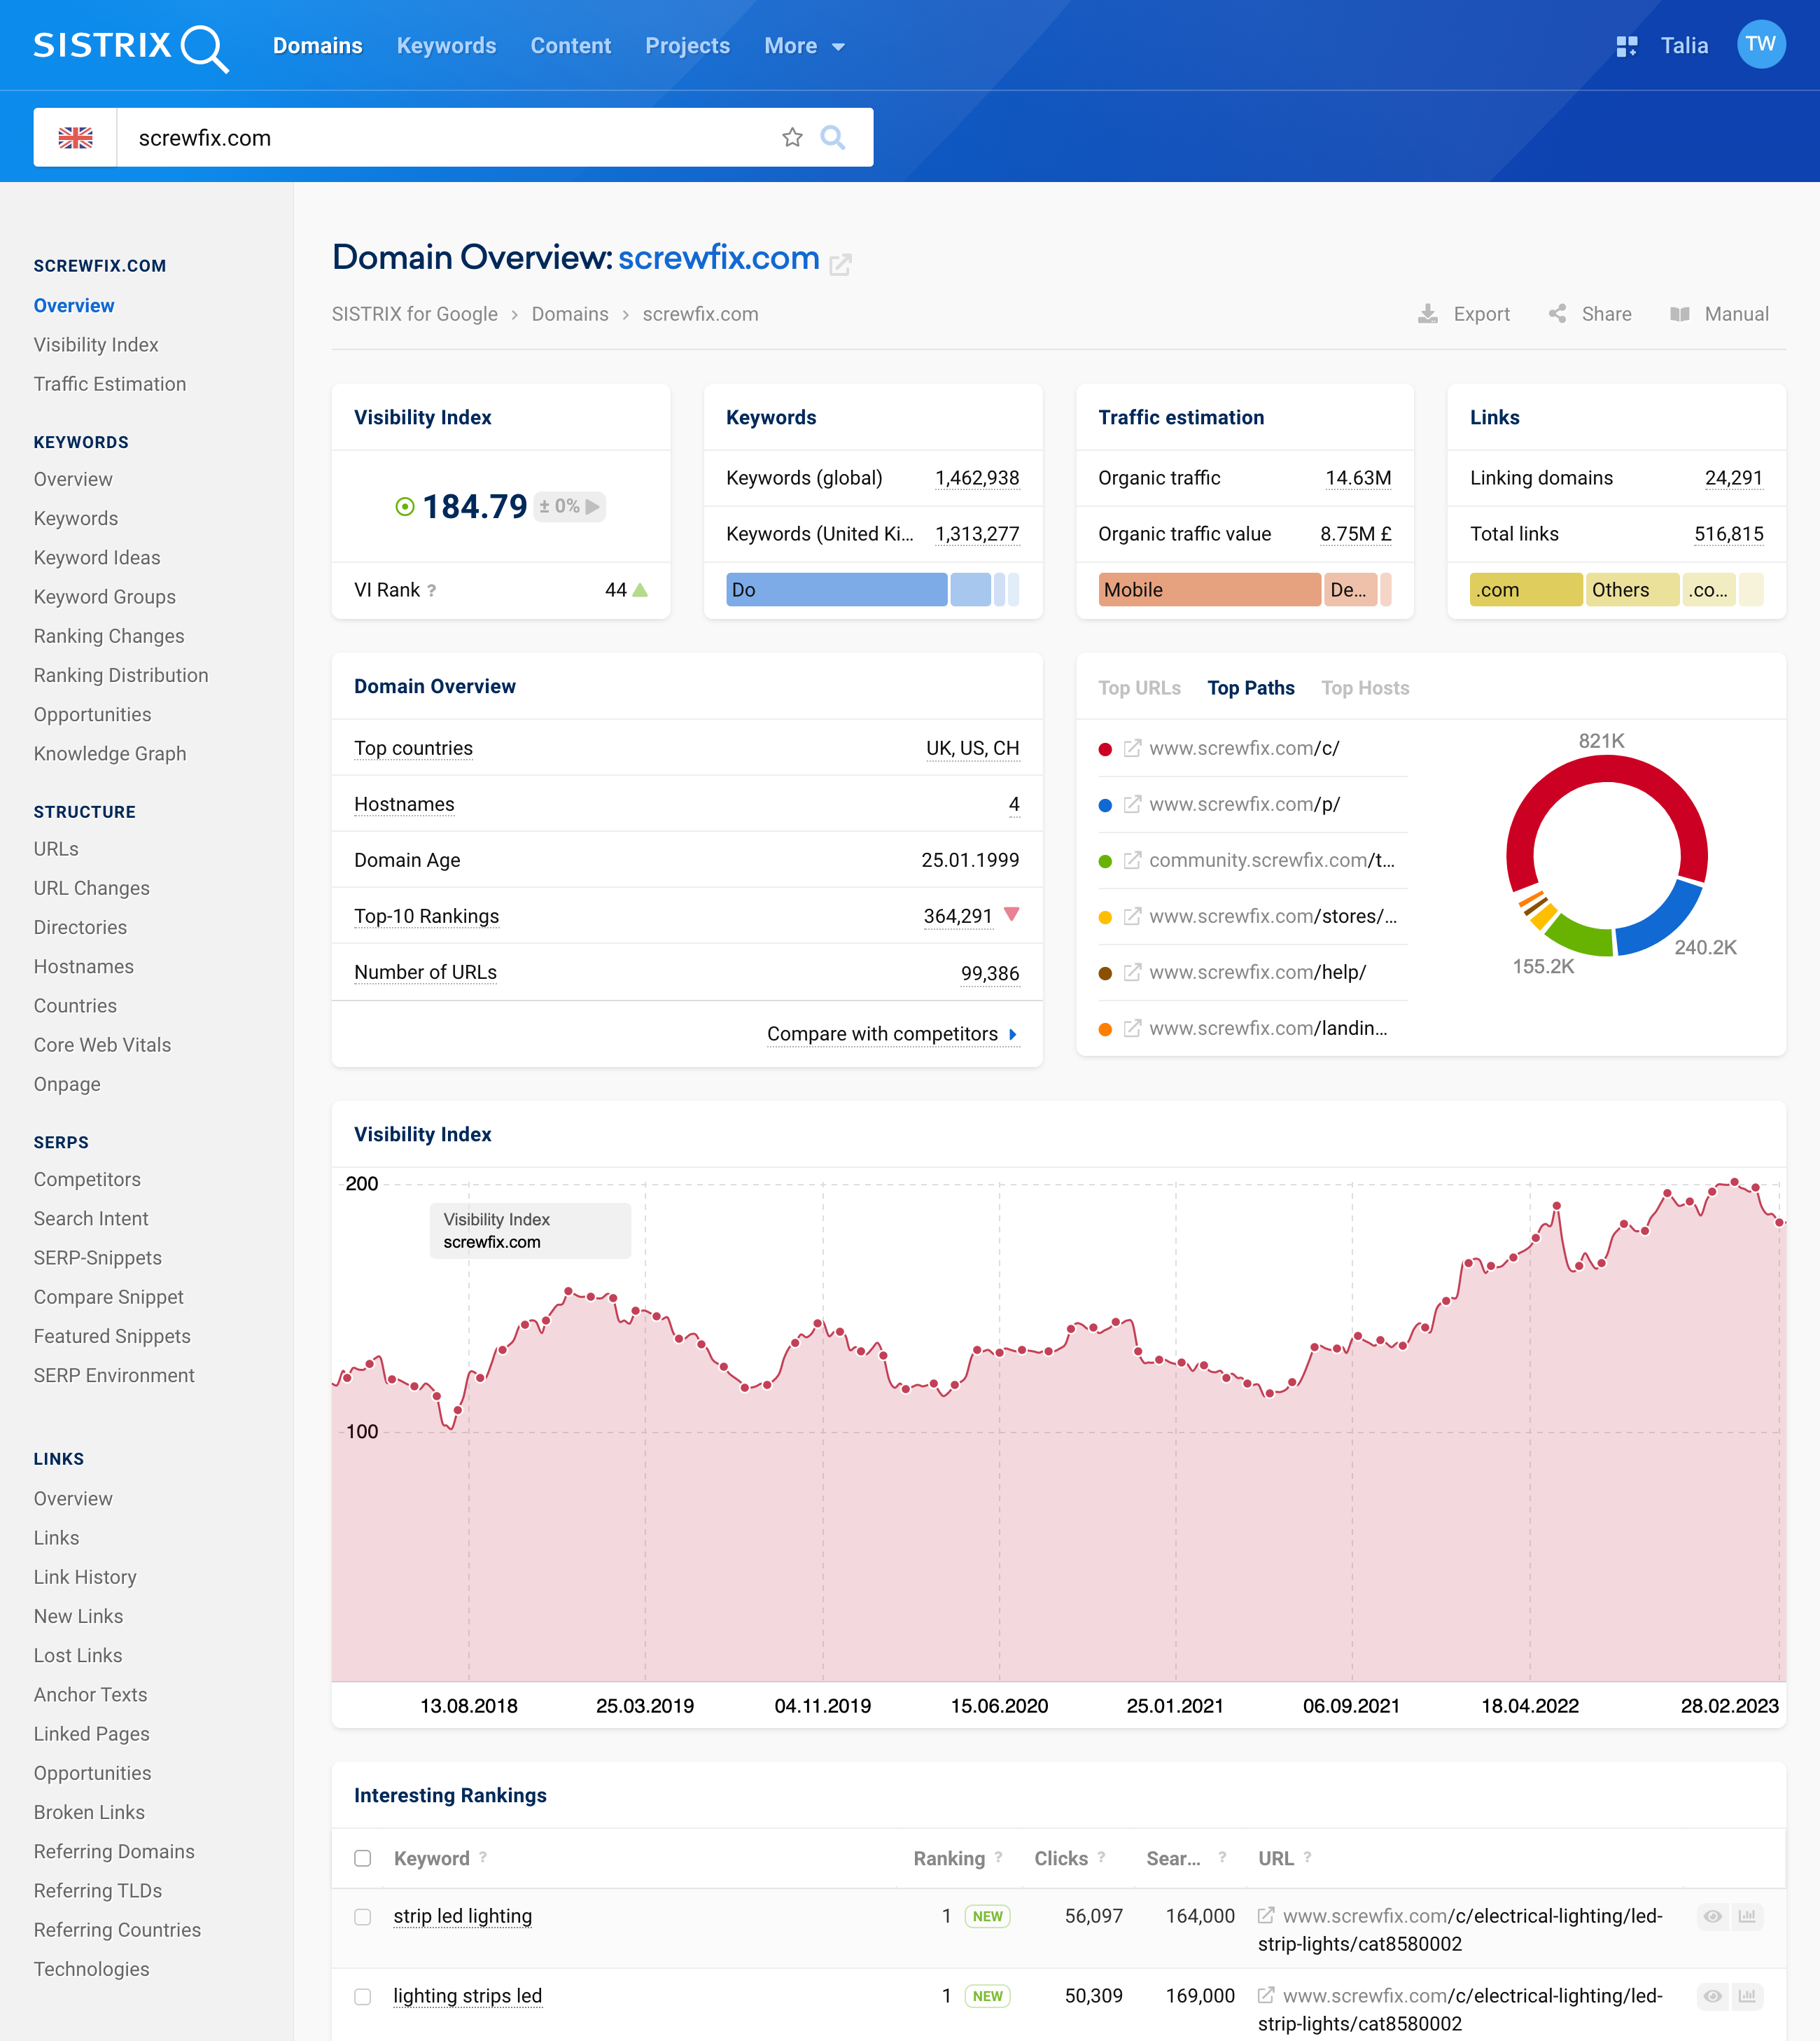Click the blue Do intent bar segment

[x=836, y=590]
